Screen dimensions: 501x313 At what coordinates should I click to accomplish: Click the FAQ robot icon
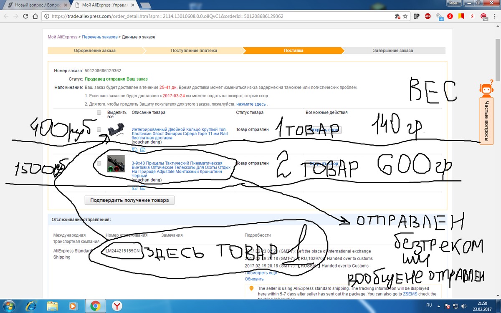click(x=486, y=90)
